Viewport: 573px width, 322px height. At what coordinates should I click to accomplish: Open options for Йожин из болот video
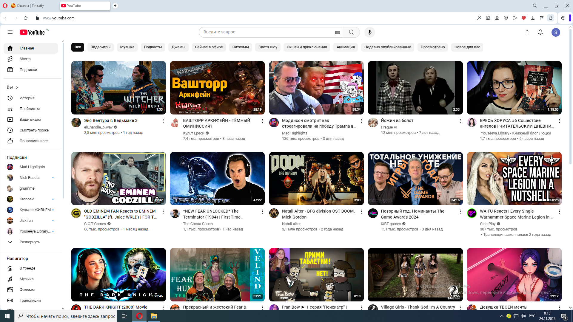click(x=460, y=121)
